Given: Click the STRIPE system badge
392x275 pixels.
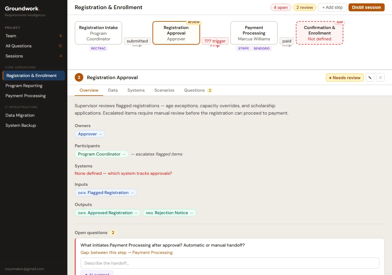Looking at the screenshot, I should [243, 49].
